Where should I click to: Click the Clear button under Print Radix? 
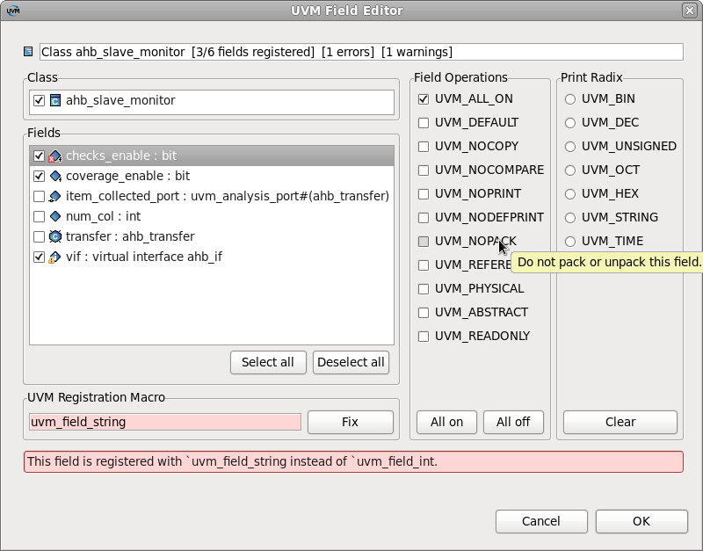click(x=620, y=422)
